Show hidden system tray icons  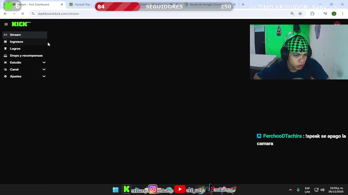point(290,190)
